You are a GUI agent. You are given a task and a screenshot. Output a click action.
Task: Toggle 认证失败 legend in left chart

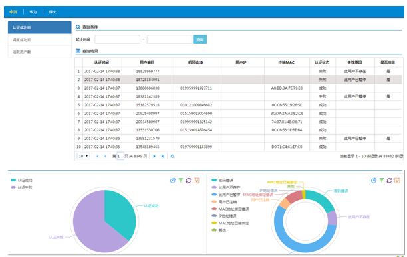21,187
